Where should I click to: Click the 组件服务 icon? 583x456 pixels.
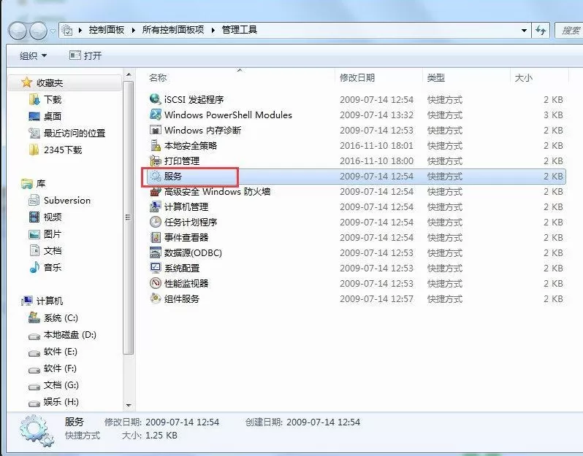(x=155, y=298)
